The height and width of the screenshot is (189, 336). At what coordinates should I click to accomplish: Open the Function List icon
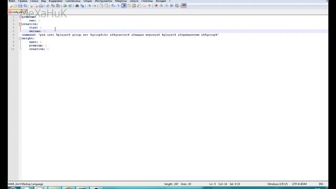click(x=139, y=6)
